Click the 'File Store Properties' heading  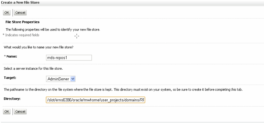[22, 22]
